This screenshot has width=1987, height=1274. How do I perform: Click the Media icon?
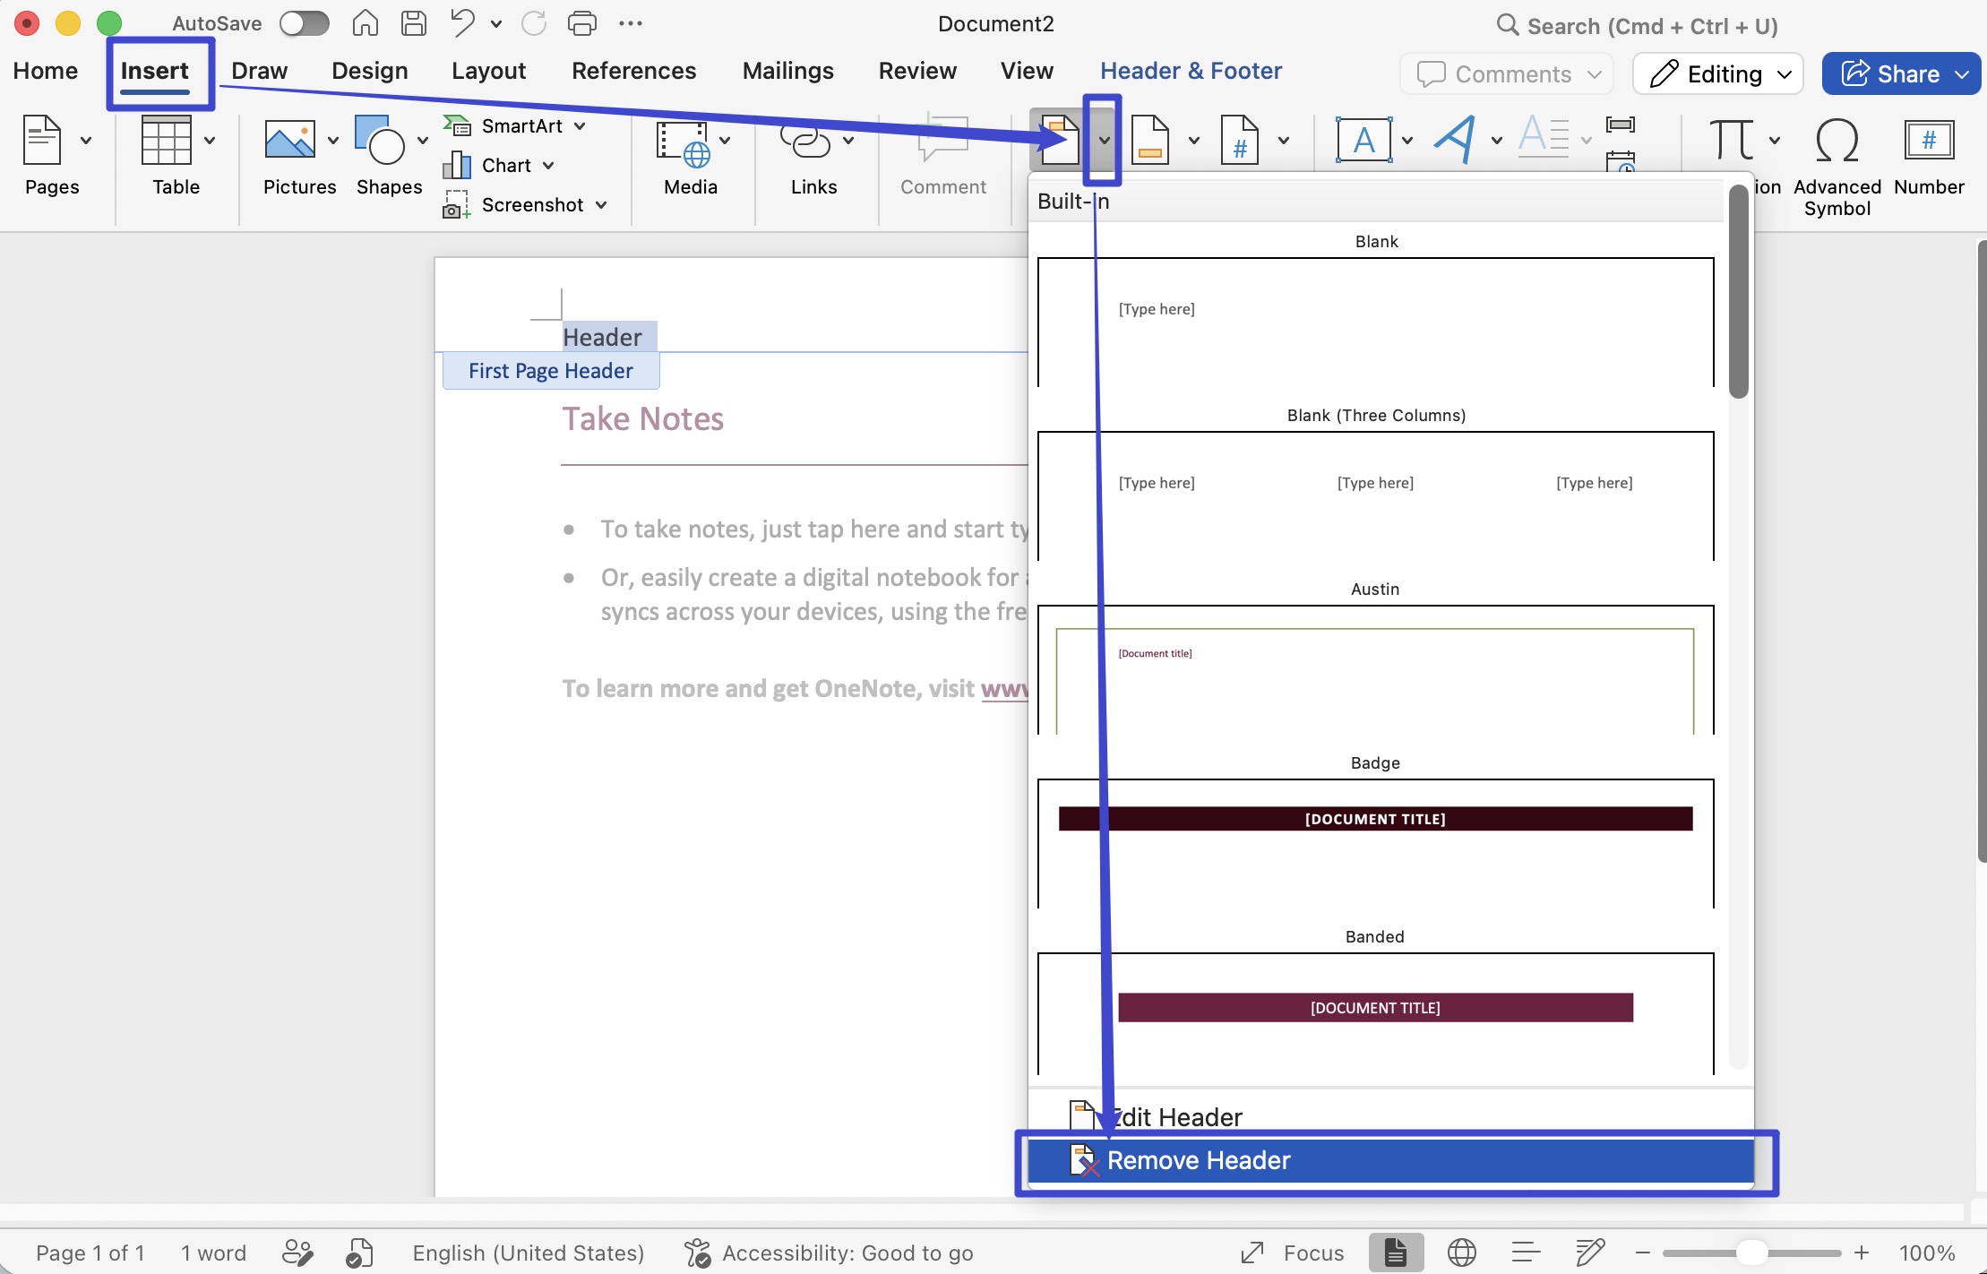tap(684, 143)
